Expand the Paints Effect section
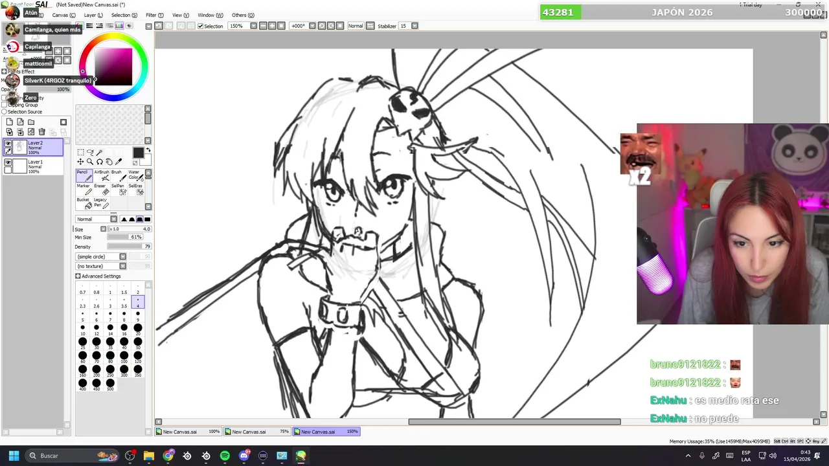The height and width of the screenshot is (466, 829). 4,72
